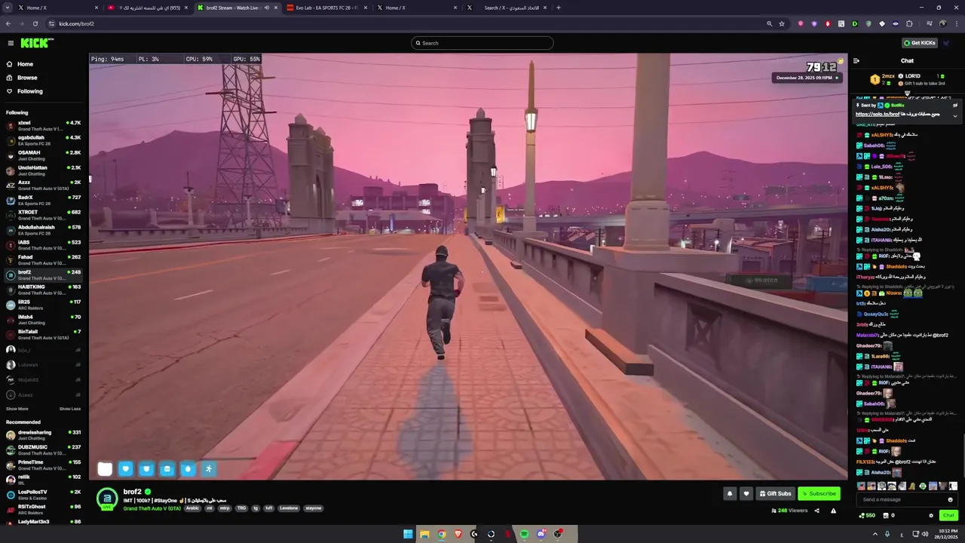Collapse the chat panel using its arrow icon
The height and width of the screenshot is (543, 965).
point(856,60)
